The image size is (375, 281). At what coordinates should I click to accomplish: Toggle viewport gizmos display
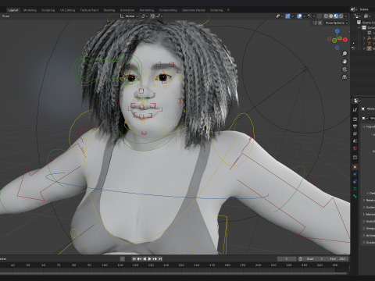coord(287,16)
